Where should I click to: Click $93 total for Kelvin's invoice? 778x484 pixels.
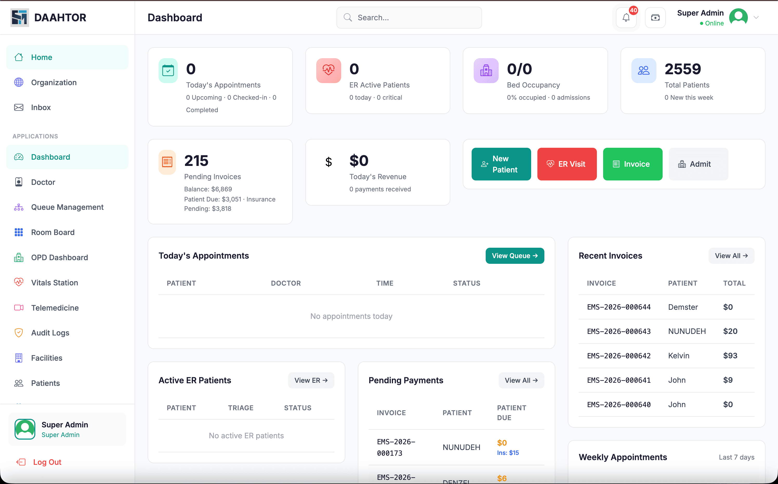tap(730, 356)
